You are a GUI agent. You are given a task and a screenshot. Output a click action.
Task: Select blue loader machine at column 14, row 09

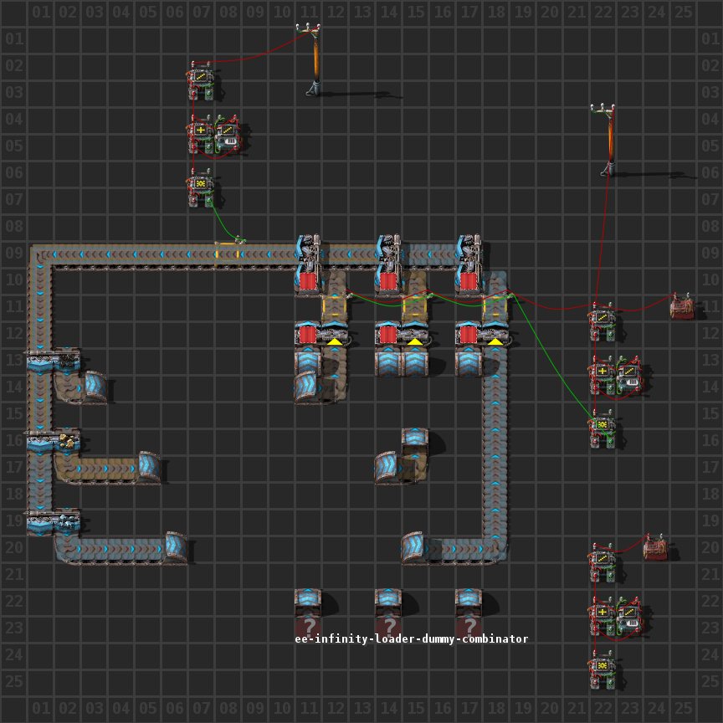[388, 251]
